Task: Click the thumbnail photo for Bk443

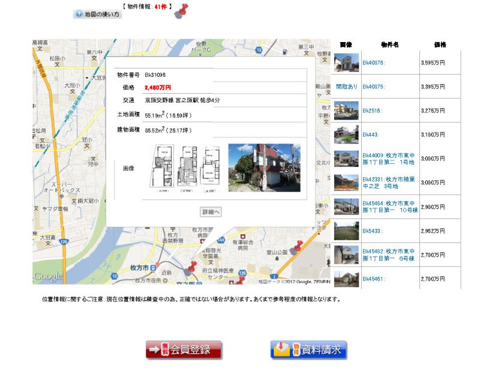Action: pos(346,135)
